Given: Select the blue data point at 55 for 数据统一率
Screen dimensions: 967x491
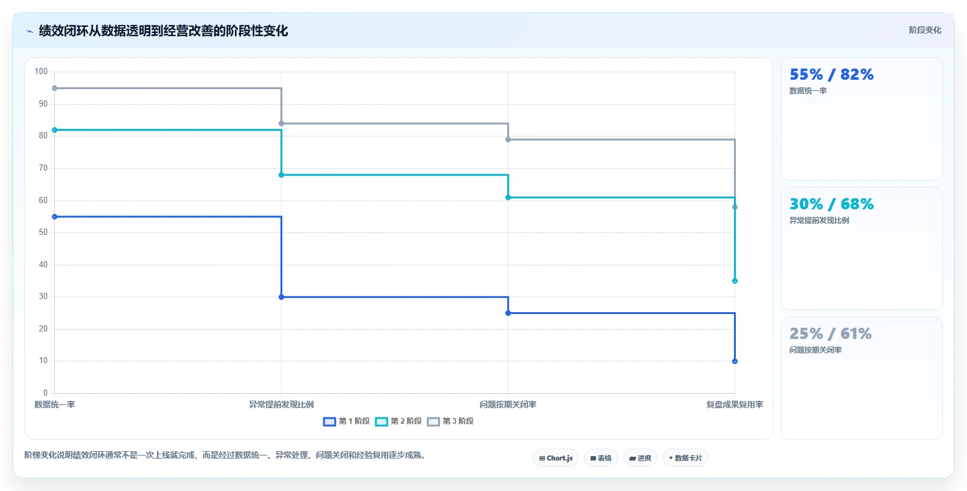Looking at the screenshot, I should (55, 217).
